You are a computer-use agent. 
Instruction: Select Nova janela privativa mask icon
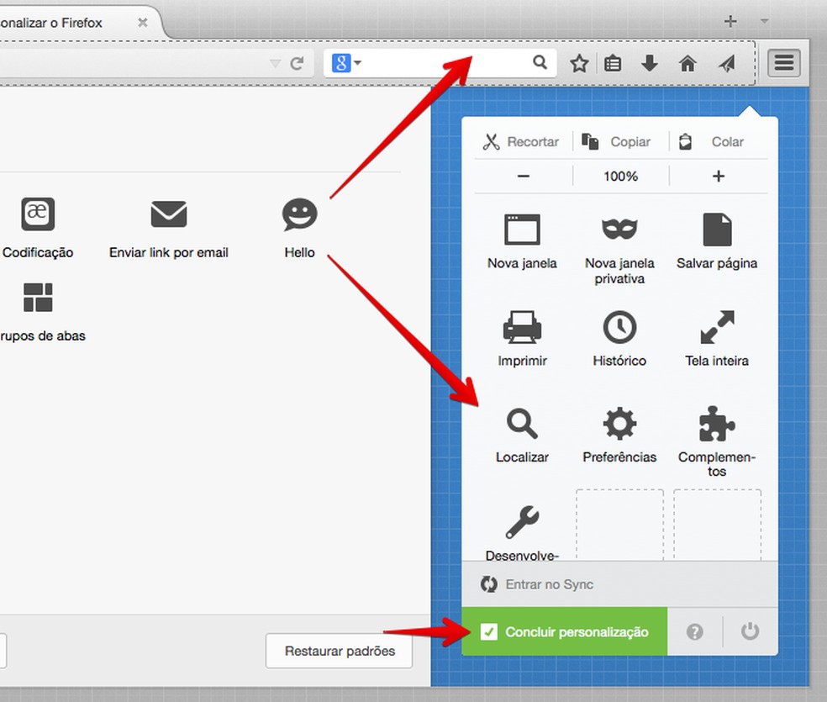(x=619, y=229)
